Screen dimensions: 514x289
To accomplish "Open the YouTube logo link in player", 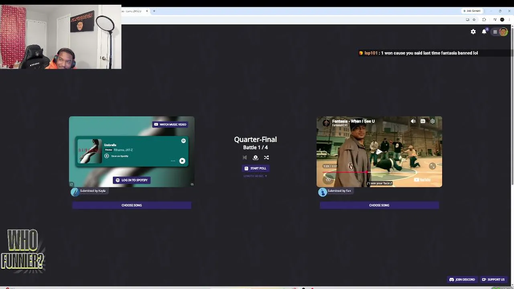I will 423,180.
